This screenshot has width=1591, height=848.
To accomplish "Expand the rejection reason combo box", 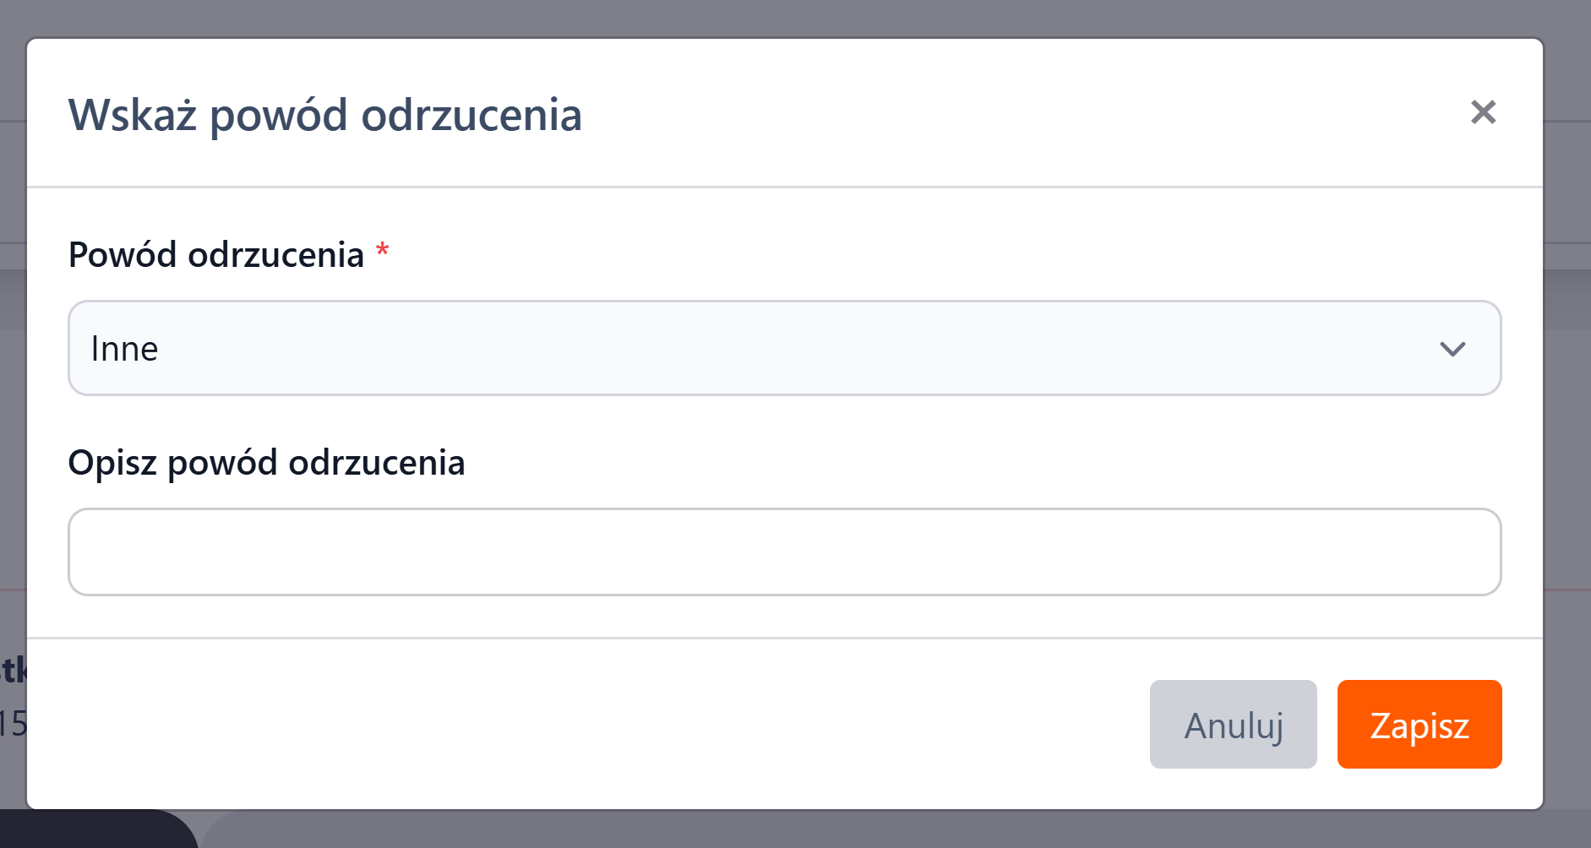I will pyautogui.click(x=784, y=348).
